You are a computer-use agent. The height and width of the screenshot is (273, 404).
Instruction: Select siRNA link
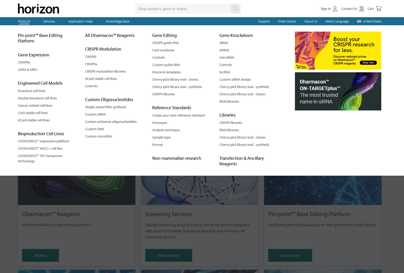point(224,43)
